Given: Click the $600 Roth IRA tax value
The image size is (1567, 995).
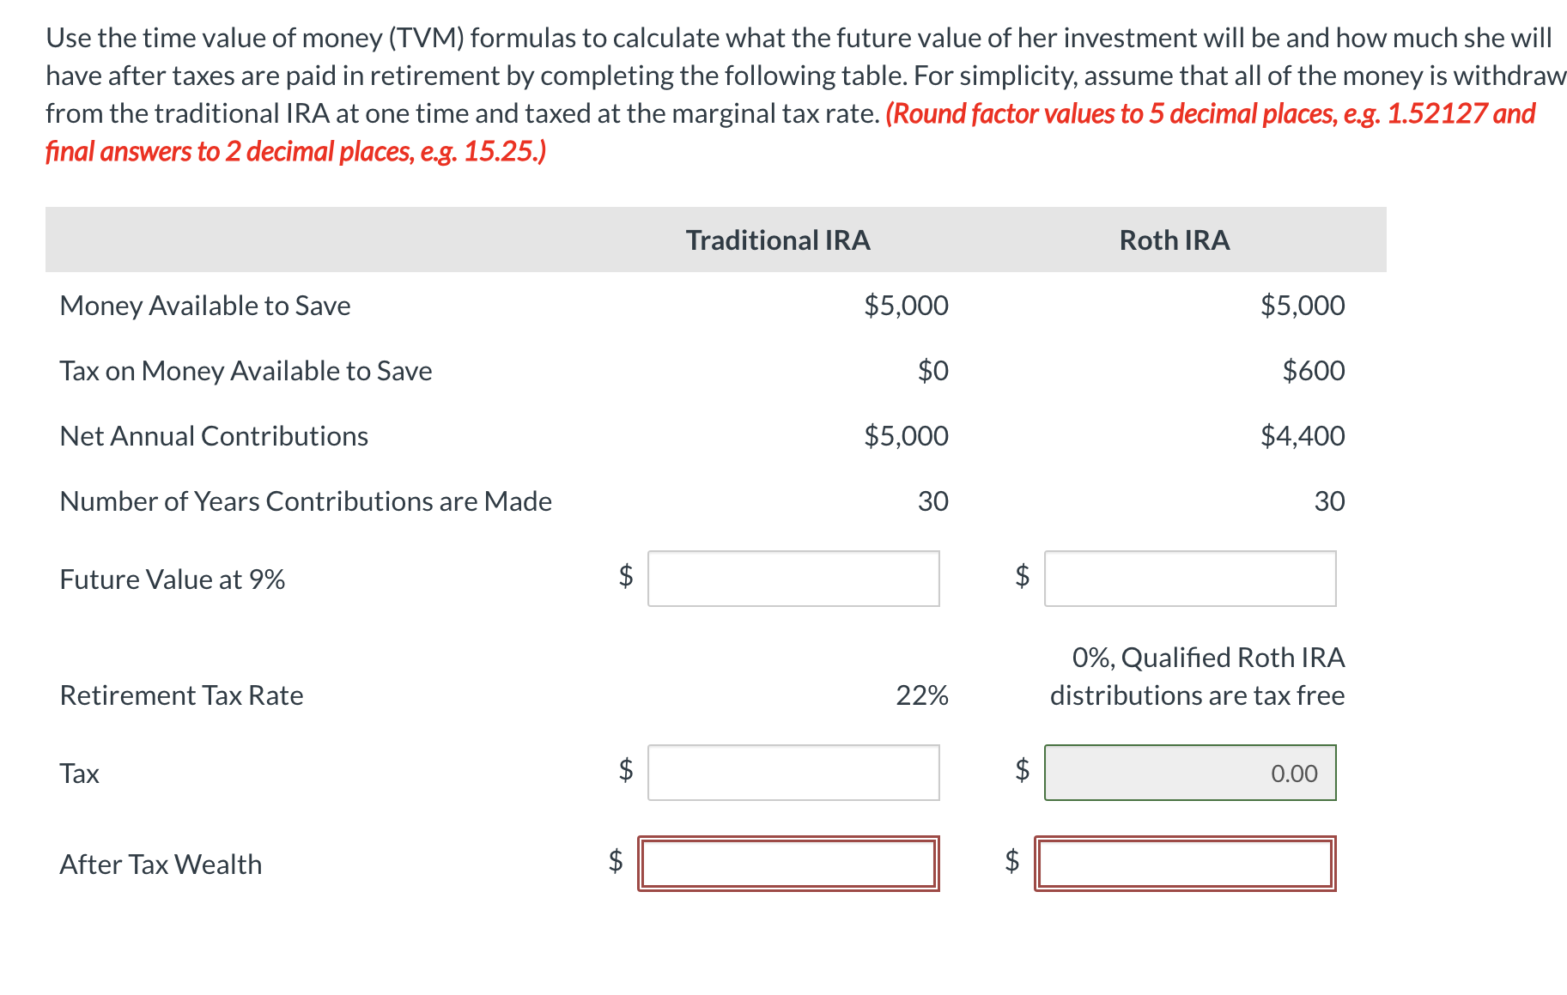Looking at the screenshot, I should click(x=1313, y=371).
